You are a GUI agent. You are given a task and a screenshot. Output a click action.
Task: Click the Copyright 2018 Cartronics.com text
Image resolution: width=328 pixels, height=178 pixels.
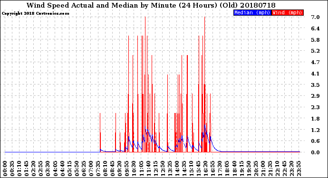coord(35,13)
